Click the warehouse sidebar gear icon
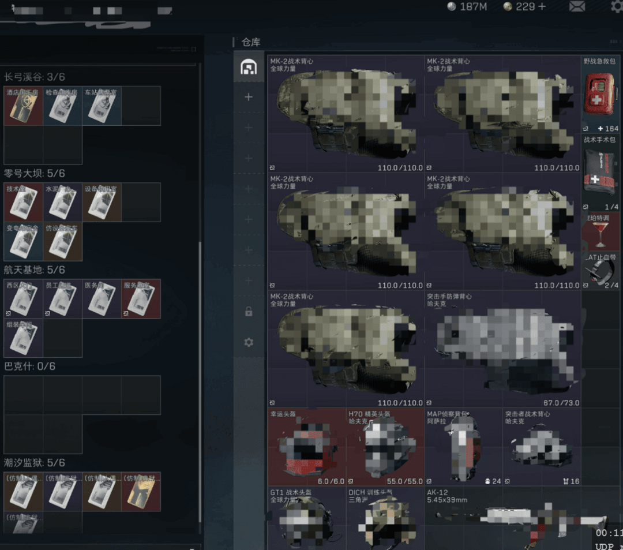This screenshot has height=550, width=623. pos(249,342)
